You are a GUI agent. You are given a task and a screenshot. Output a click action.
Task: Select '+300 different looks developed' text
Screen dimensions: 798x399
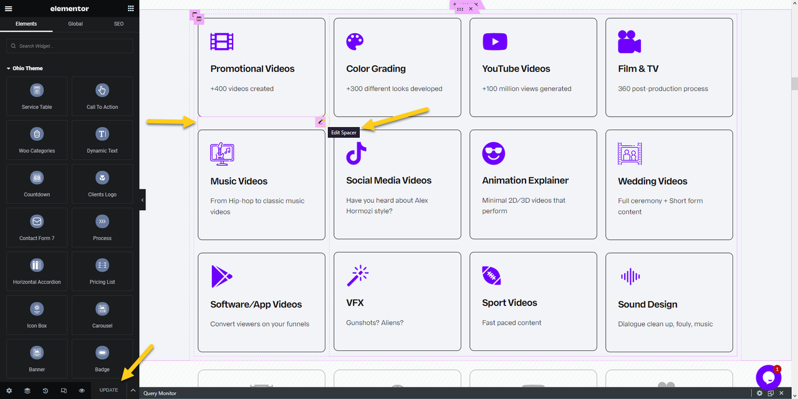coord(394,89)
